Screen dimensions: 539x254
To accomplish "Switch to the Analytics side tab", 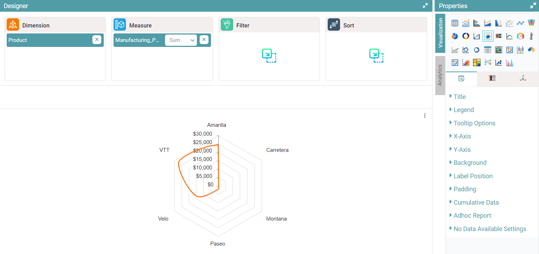I will click(440, 75).
